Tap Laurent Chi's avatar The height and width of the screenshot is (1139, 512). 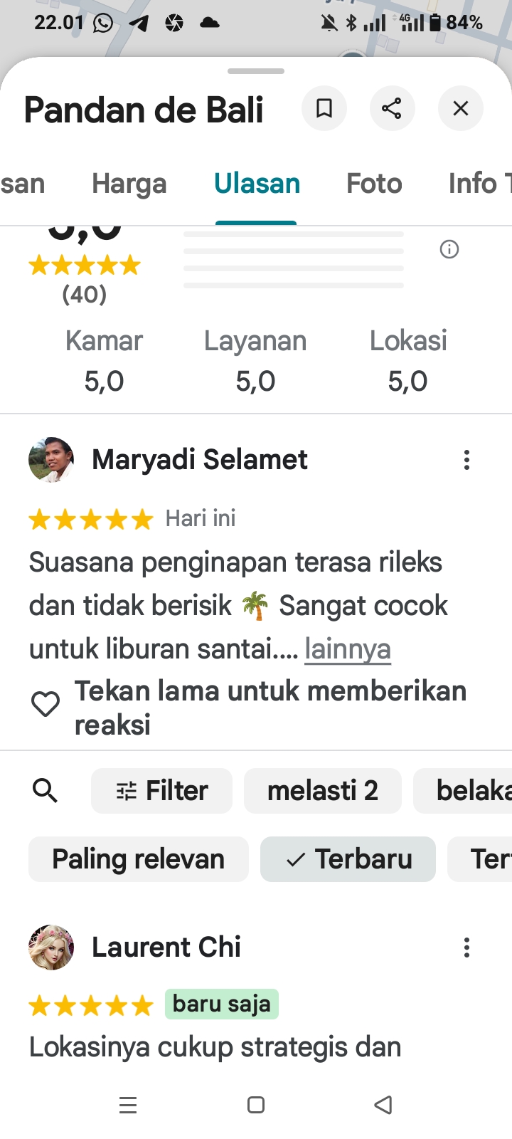click(x=51, y=948)
